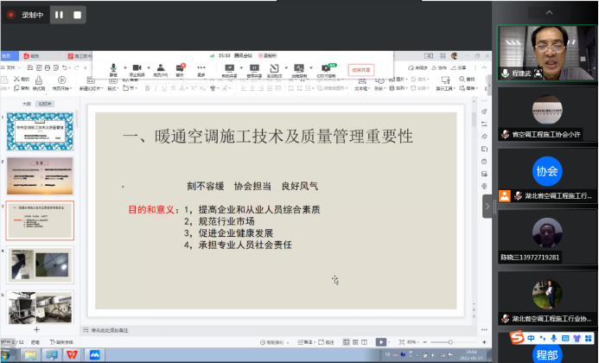Click the print preview icon in quick toolbar
Screen dimensions: 599x363
tap(56, 67)
